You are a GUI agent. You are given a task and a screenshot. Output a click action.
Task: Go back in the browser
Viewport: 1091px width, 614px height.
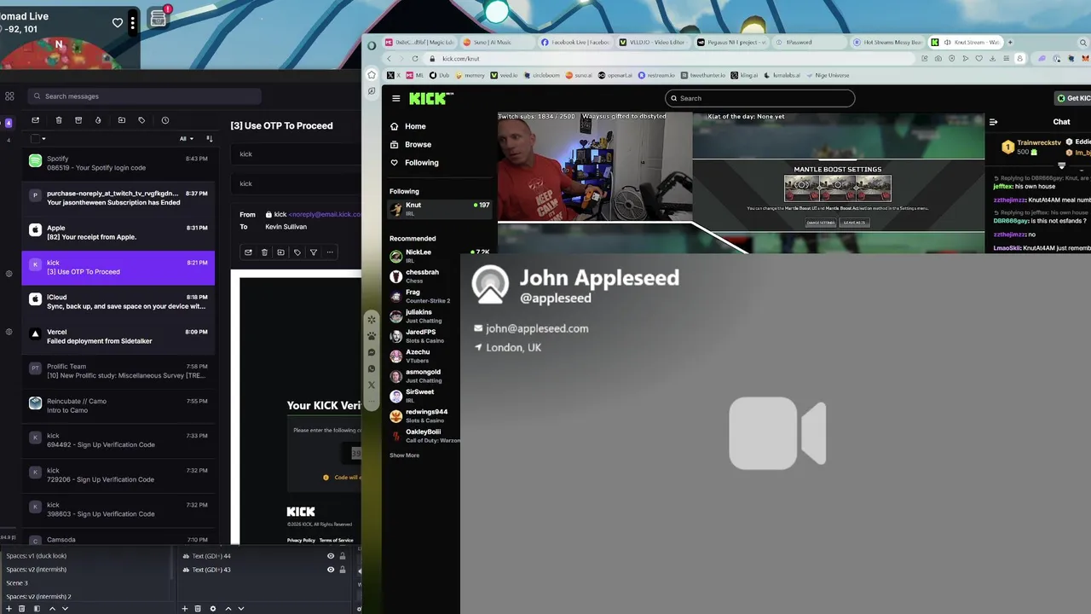coord(389,59)
